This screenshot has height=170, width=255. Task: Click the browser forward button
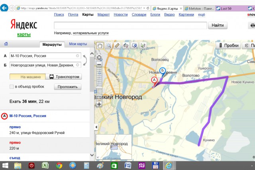[12, 8]
